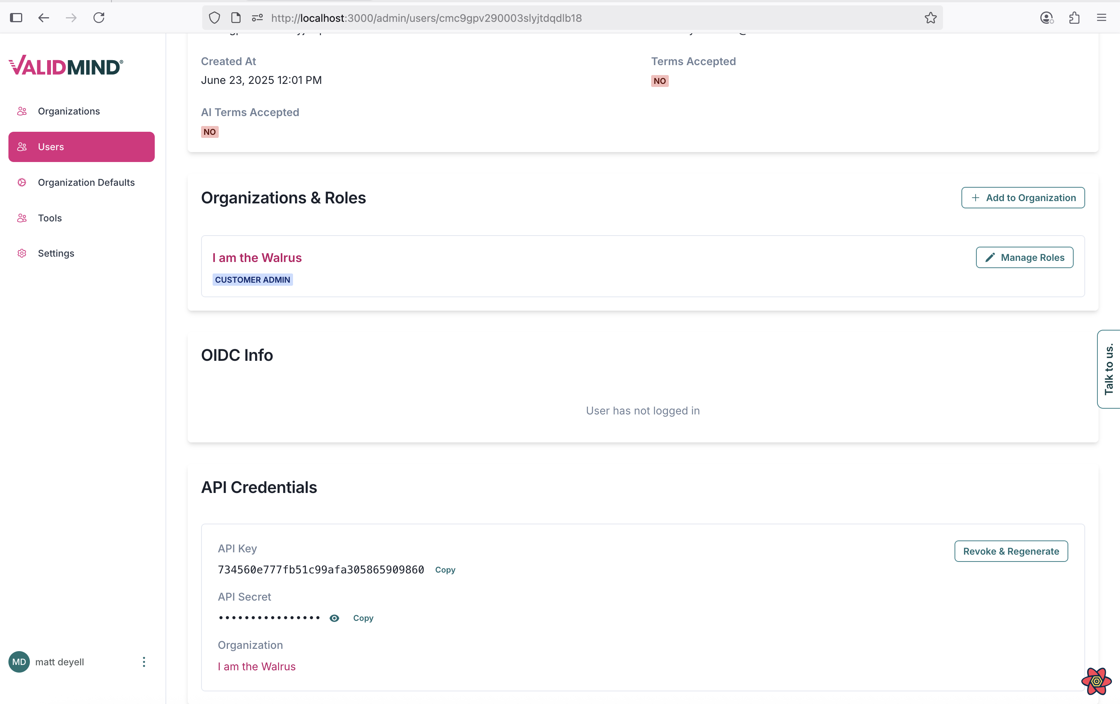This screenshot has height=704, width=1120.
Task: Go forward with the browser forward arrow
Action: click(71, 18)
